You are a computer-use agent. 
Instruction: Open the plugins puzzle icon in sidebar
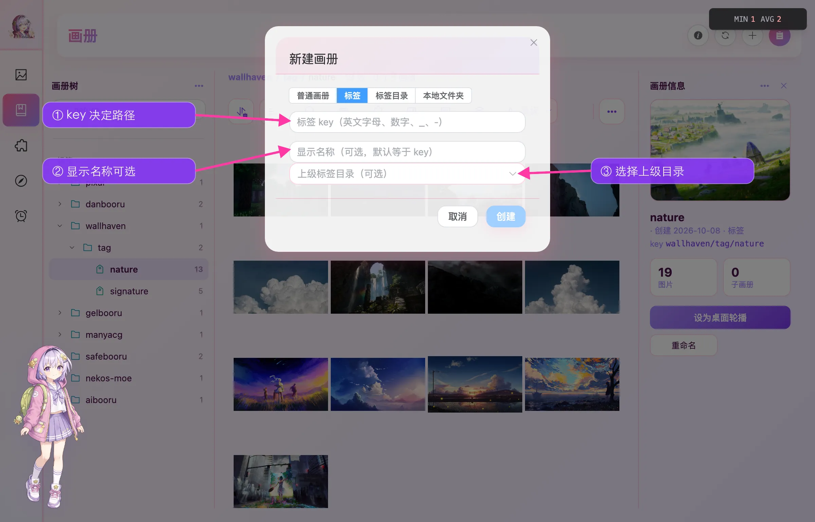21,145
